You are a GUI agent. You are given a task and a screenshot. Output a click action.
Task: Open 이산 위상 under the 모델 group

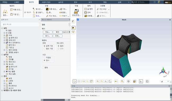[52, 16]
